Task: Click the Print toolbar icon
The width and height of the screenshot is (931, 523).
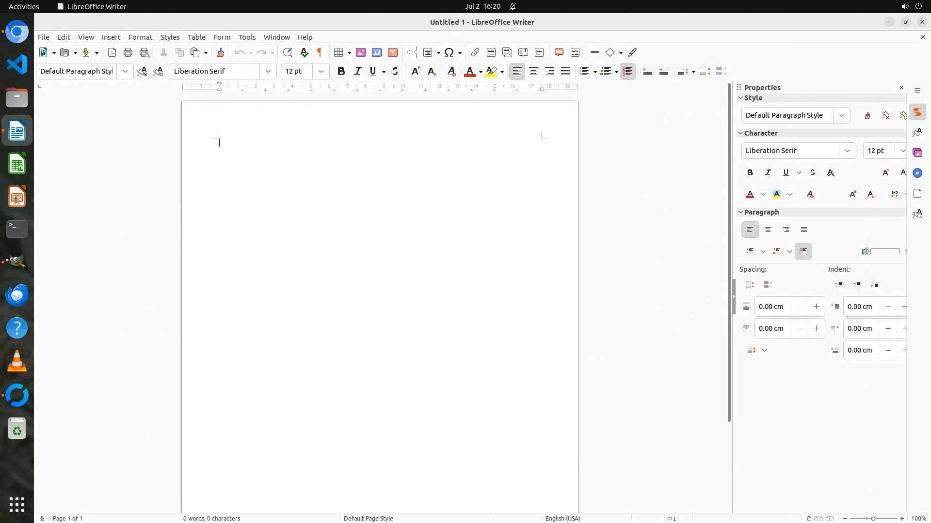Action: tap(128, 52)
